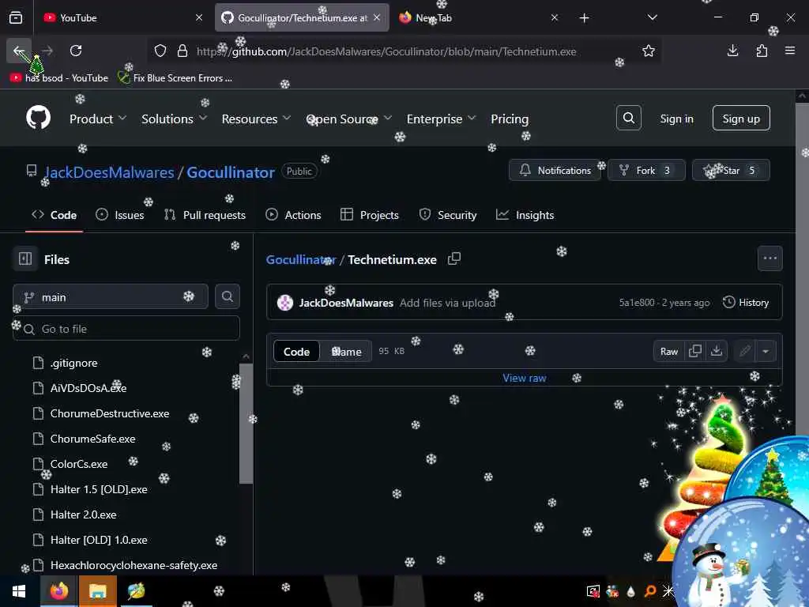Click the pencil edit file icon
The image size is (809, 607).
coord(744,351)
